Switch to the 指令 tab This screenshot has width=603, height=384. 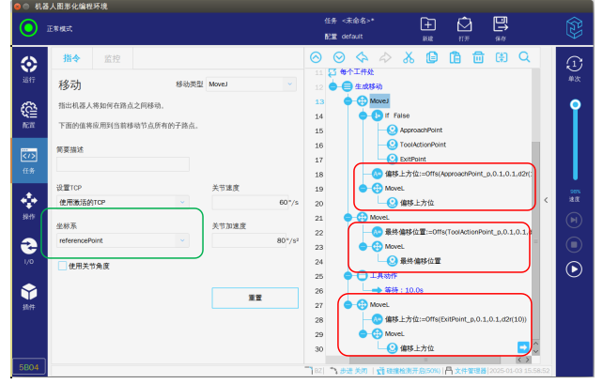(71, 58)
